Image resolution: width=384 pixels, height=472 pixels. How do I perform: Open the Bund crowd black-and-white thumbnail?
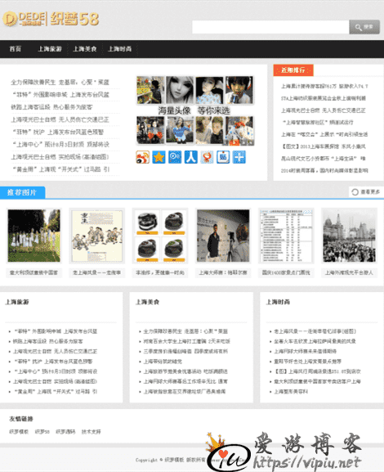(x=349, y=236)
